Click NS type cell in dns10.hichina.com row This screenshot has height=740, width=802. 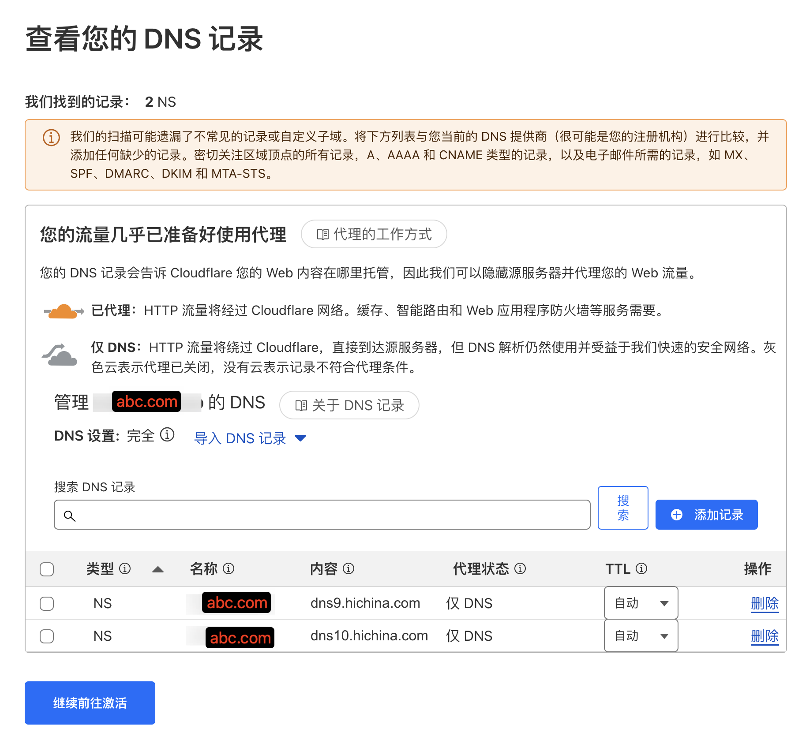(x=102, y=636)
